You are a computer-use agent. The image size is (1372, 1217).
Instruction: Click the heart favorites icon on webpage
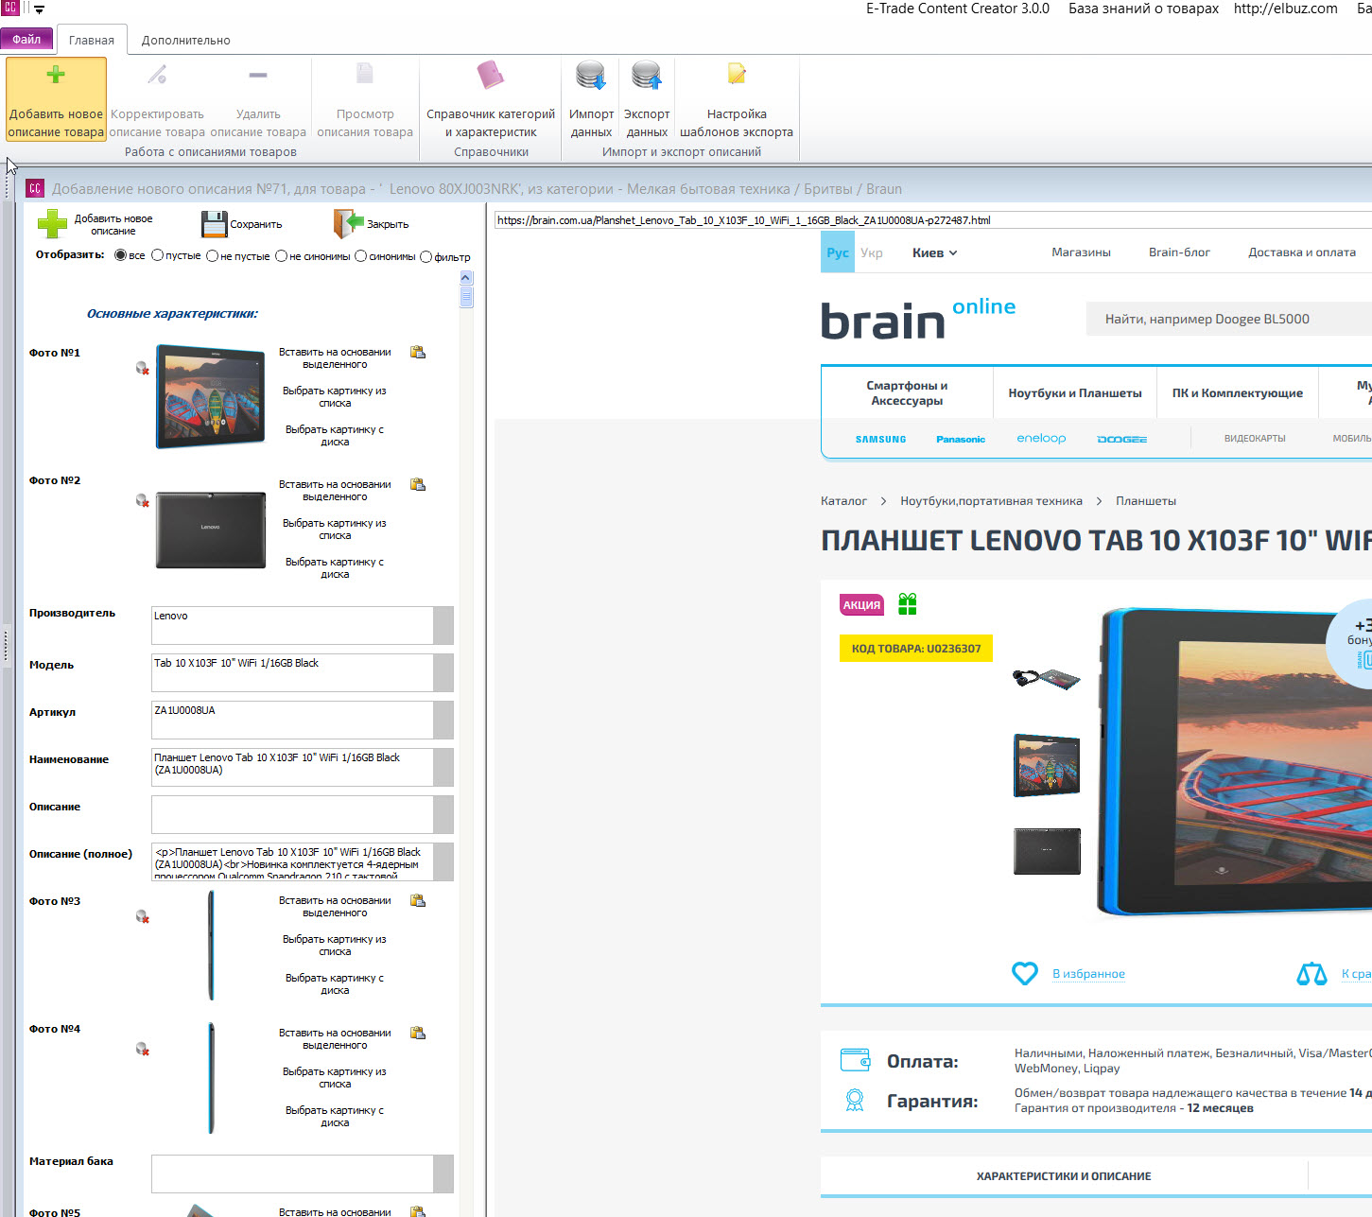[x=1025, y=973]
